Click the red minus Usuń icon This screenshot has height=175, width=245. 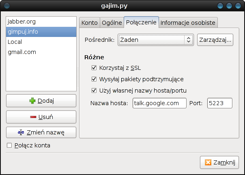pyautogui.click(x=33, y=117)
